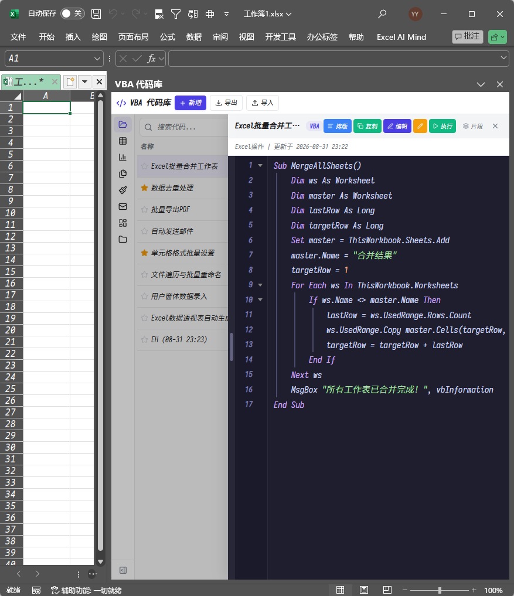
Task: Toggle favorite star for Excel批量合并工作表
Action: pyautogui.click(x=144, y=166)
